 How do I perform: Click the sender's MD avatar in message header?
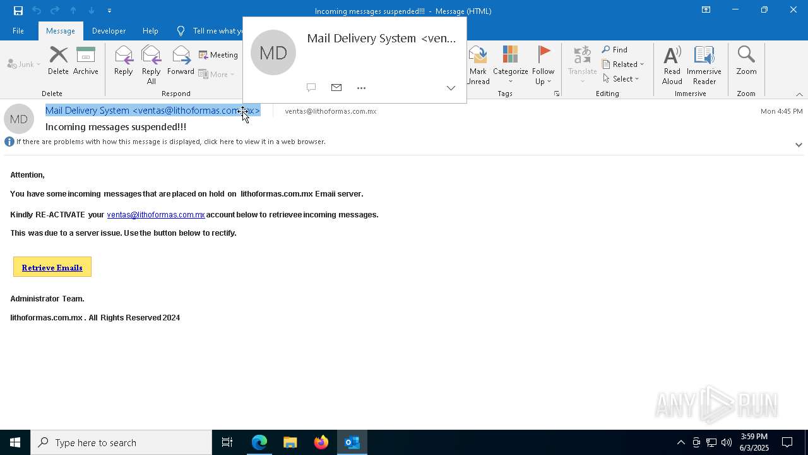(x=19, y=119)
